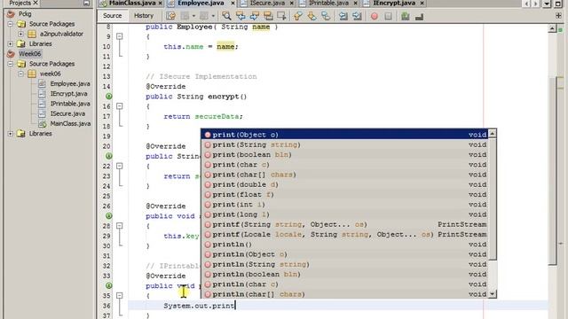The width and height of the screenshot is (568, 319).
Task: Open Employee.java in project tree
Action: [x=70, y=83]
